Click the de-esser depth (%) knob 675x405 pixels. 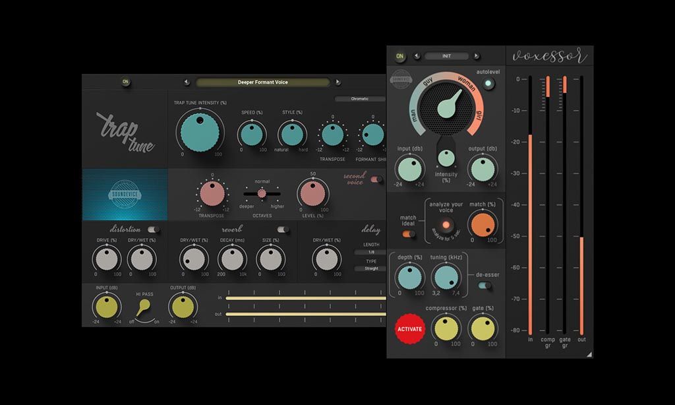[409, 277]
